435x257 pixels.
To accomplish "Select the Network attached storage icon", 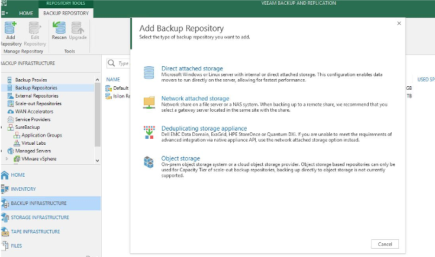I will [149, 102].
